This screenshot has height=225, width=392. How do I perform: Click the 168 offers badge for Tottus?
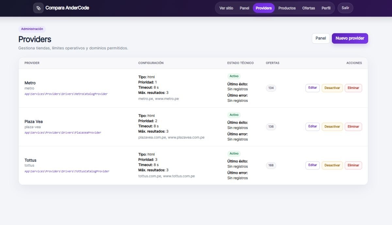pyautogui.click(x=271, y=165)
